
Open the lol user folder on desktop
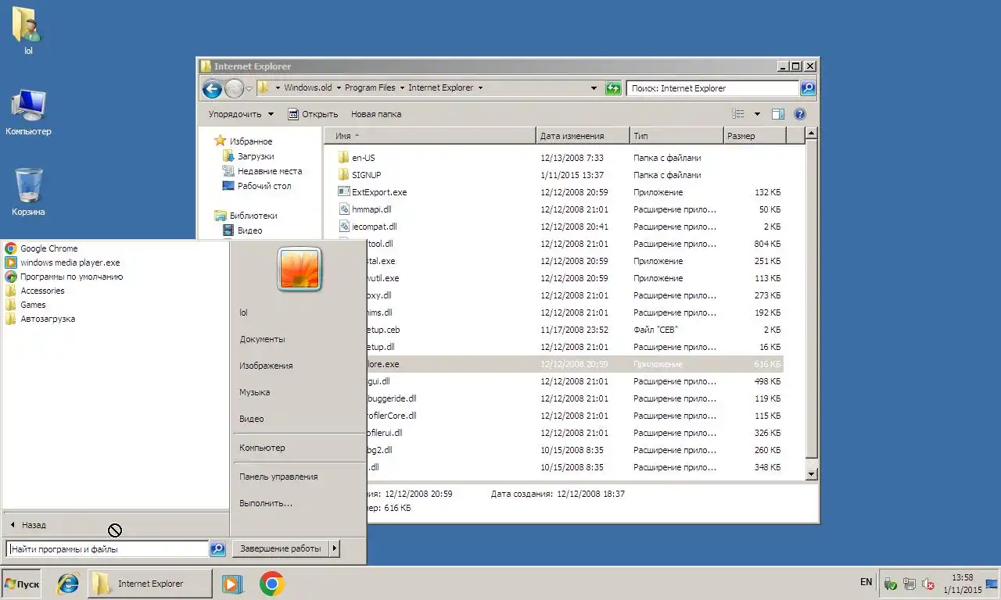point(27,31)
